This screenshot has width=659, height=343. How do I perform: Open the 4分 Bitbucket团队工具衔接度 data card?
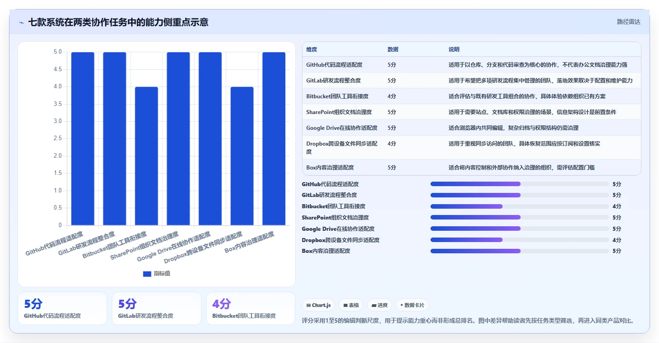point(251,308)
